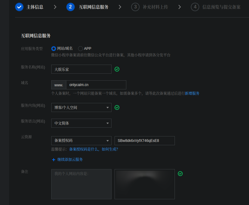
Task: Click the 云资源 label
Action: tap(26, 137)
